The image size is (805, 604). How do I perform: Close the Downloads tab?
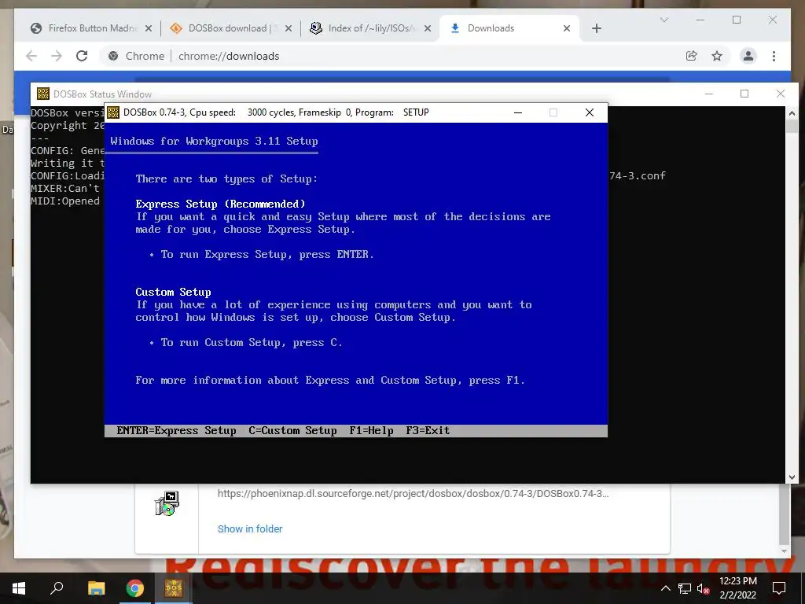567,29
